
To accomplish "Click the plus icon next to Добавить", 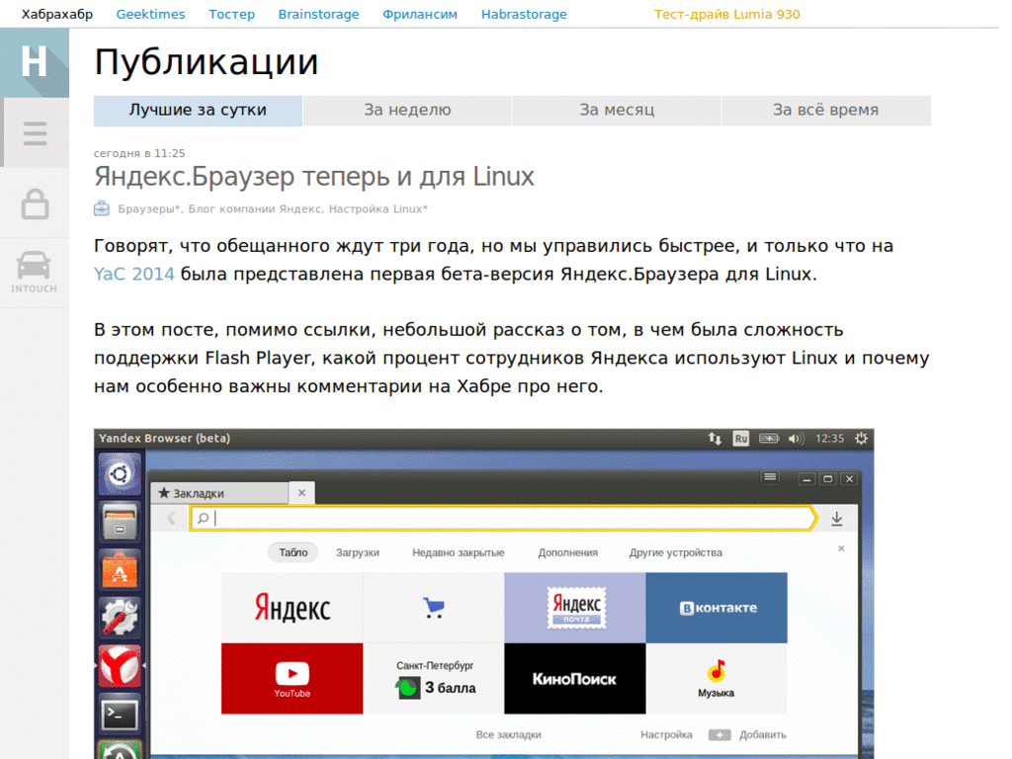I will tap(719, 734).
